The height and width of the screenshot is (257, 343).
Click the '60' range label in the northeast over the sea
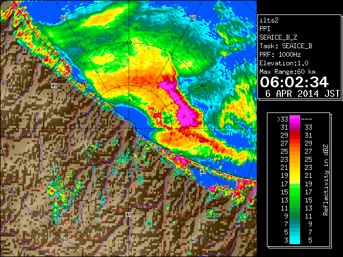(x=193, y=18)
